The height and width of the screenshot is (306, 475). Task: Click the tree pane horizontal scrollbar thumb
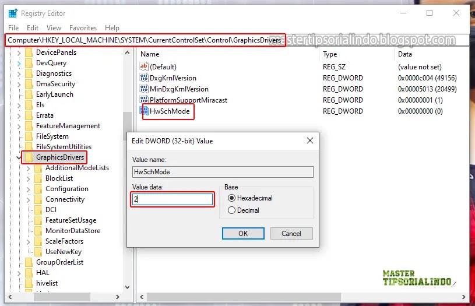(x=62, y=297)
